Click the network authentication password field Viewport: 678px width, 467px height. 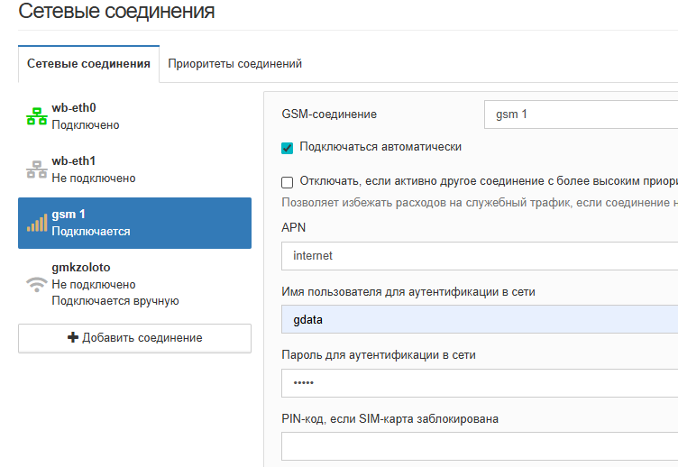click(480, 383)
